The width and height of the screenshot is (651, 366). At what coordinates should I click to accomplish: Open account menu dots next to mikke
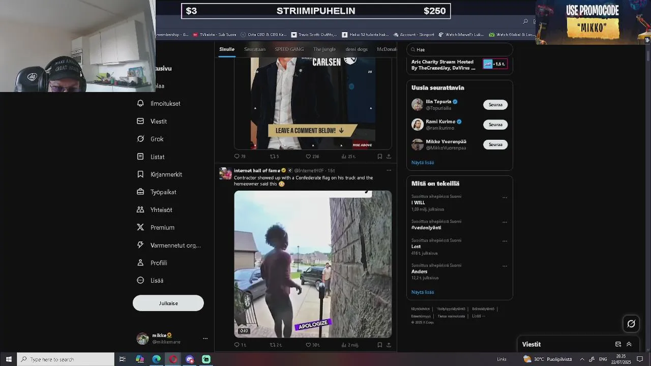click(x=205, y=339)
